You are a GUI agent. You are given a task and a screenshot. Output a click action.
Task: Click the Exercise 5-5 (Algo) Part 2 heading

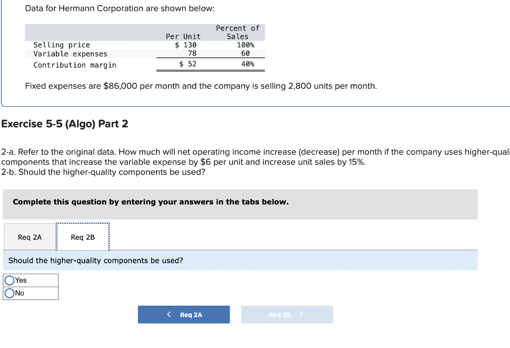tap(64, 124)
